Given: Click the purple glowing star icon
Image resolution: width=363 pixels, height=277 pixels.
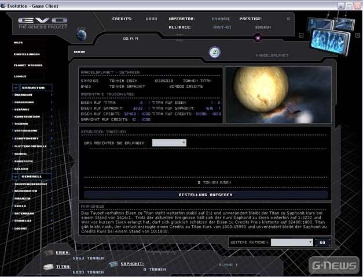Looking at the screenshot, I should (258, 38).
